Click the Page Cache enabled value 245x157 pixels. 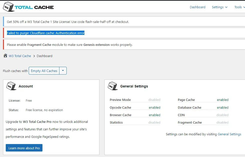point(223,100)
